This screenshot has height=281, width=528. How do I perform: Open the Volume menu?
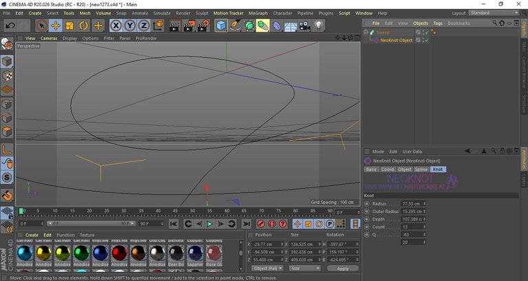point(103,13)
